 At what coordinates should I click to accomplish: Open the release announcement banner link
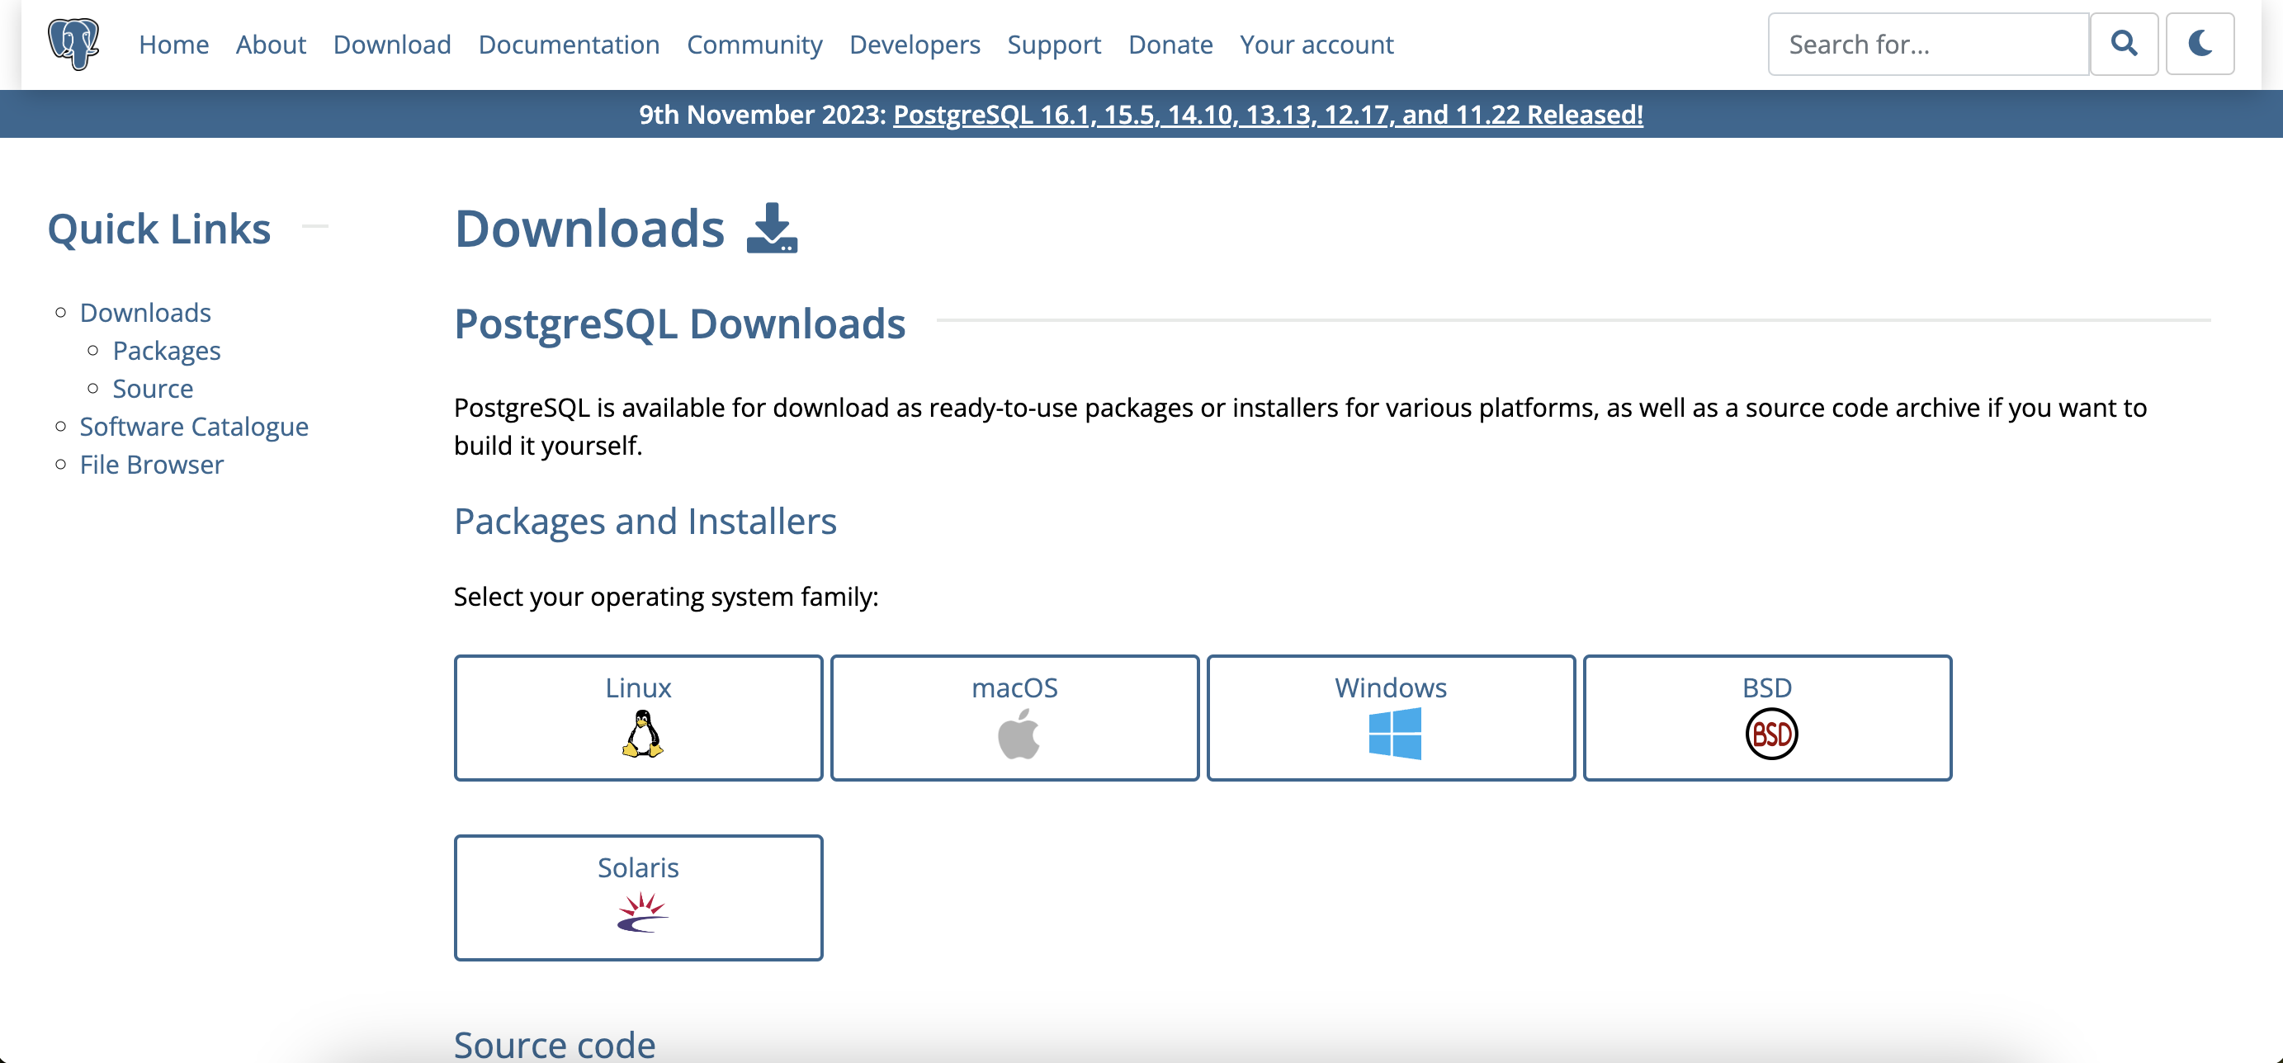[x=1267, y=114]
